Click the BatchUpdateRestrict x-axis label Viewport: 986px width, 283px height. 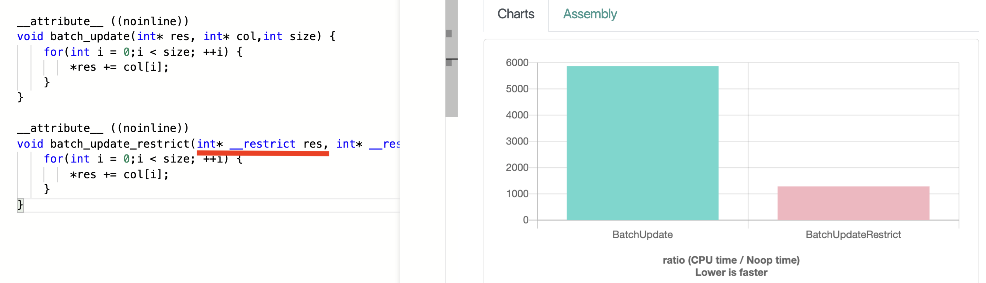point(853,234)
